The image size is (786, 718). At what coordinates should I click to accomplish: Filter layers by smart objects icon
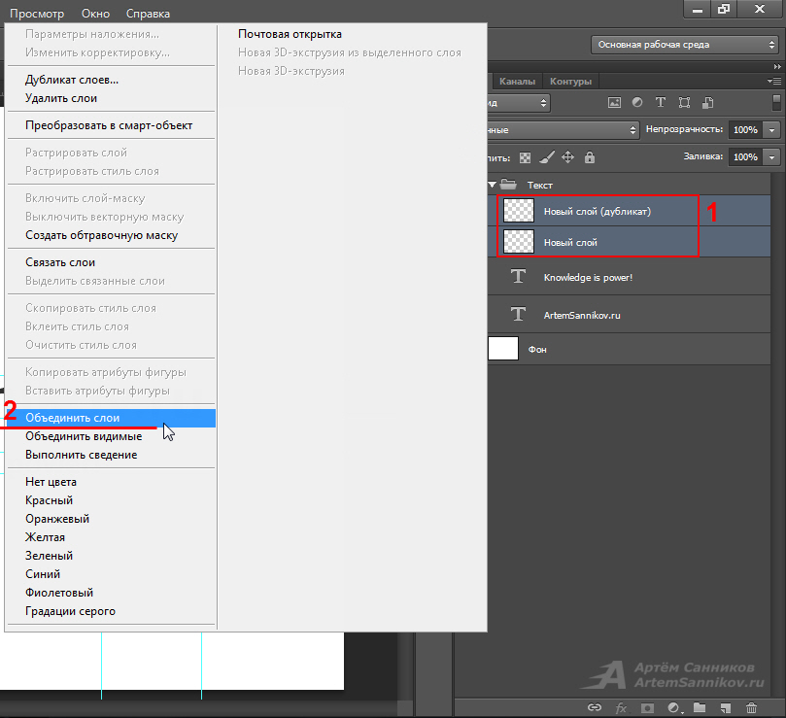click(708, 103)
